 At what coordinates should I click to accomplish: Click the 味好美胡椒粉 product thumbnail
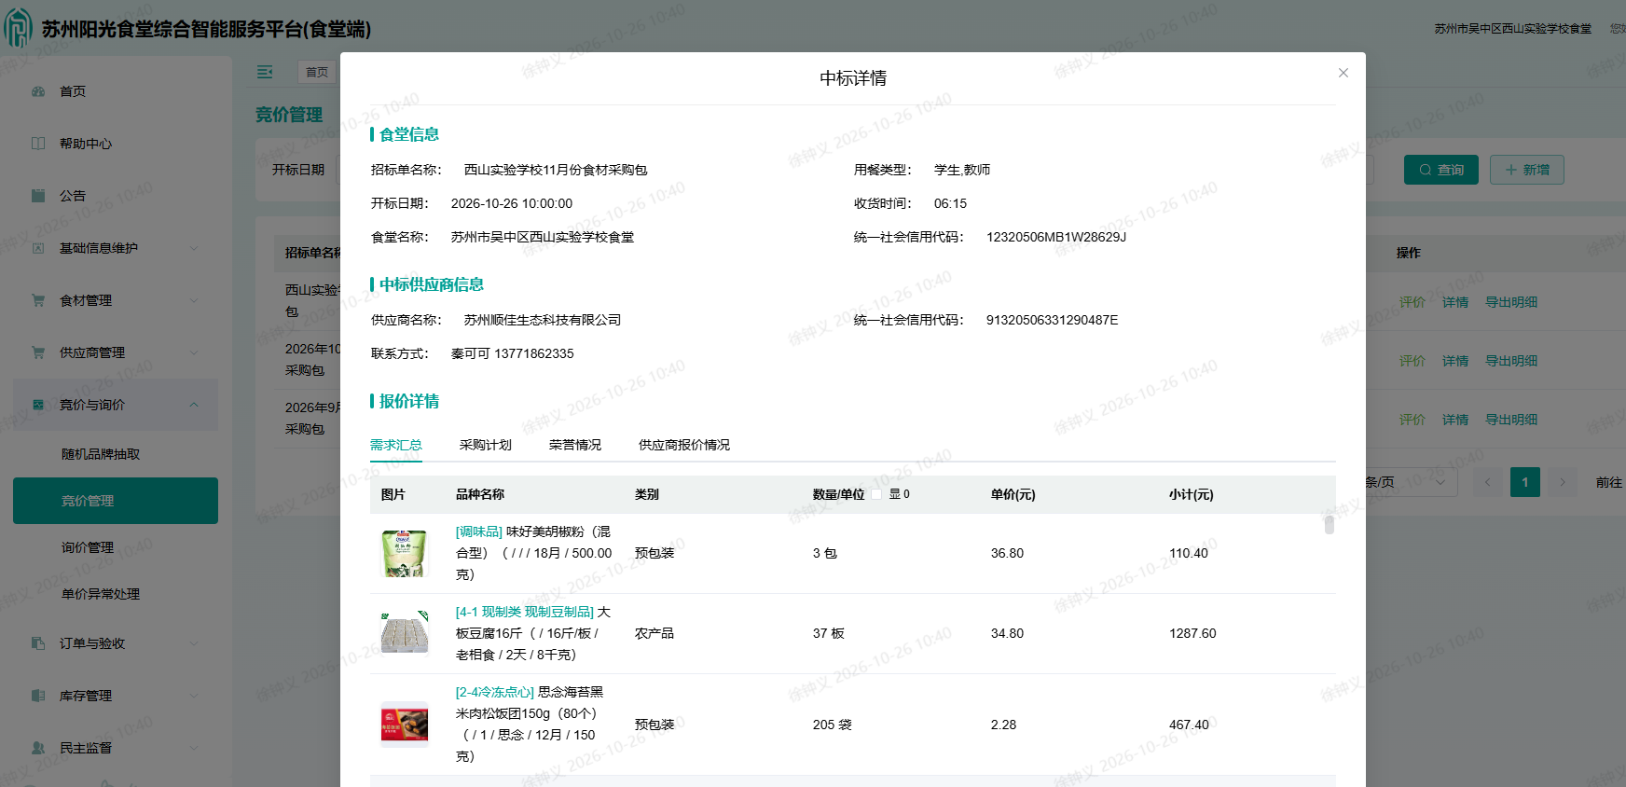(405, 554)
